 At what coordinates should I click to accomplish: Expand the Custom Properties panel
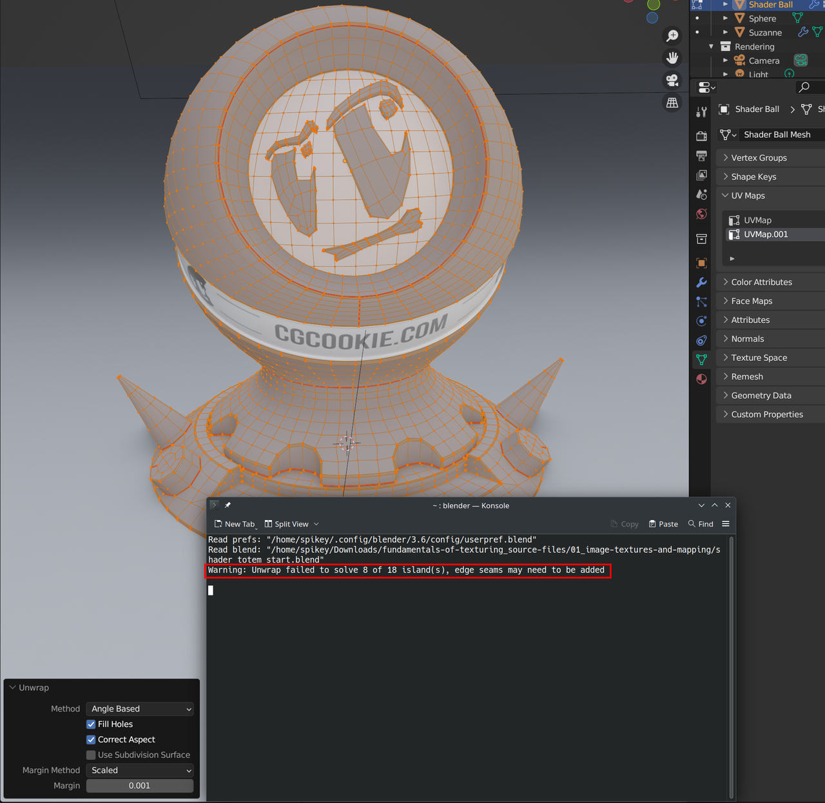[726, 414]
